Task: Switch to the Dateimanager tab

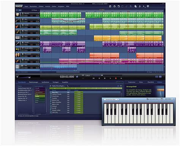Action: coord(33,82)
